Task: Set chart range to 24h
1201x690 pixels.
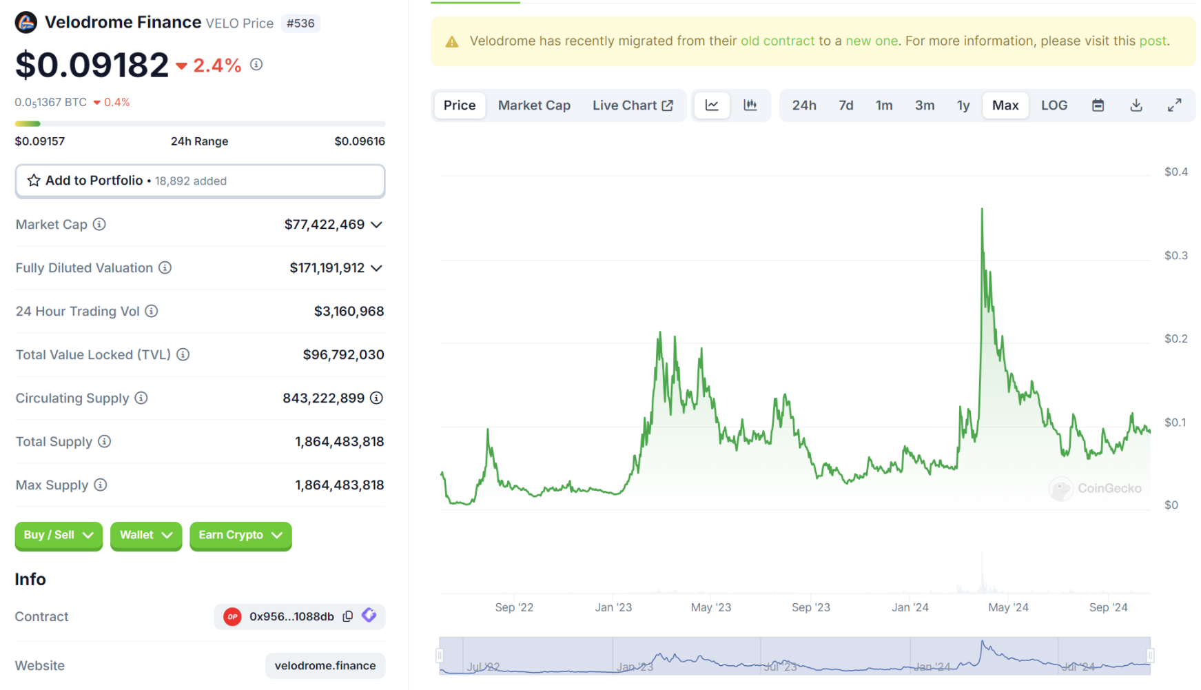Action: [804, 105]
